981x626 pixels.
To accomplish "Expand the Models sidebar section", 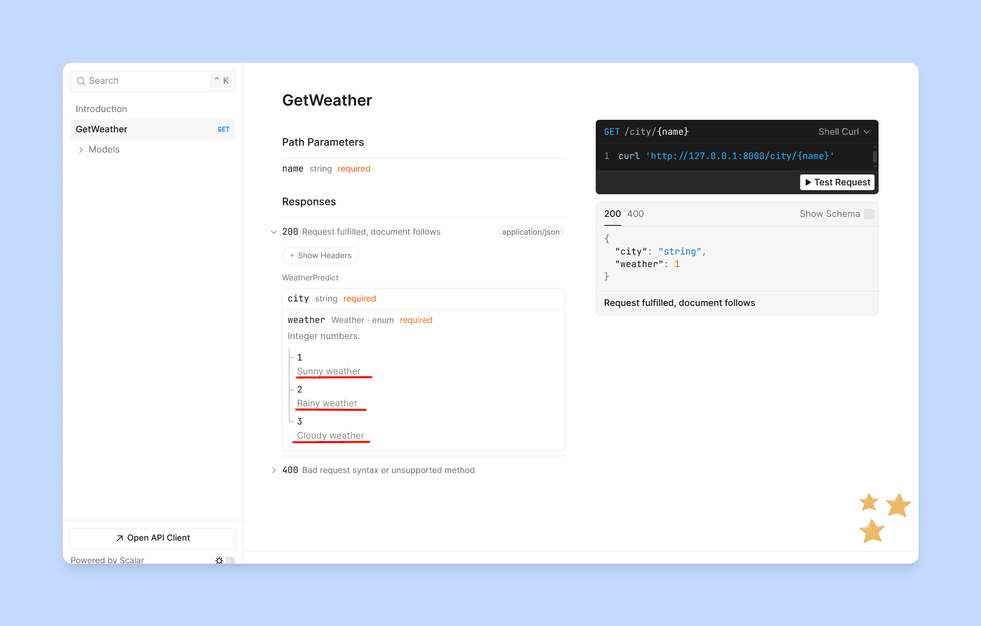I will 81,150.
